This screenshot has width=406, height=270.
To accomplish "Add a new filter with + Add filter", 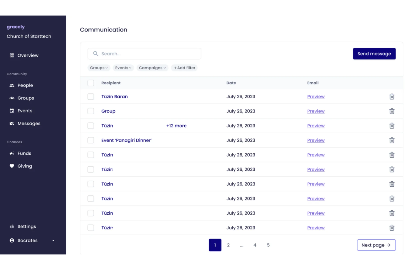I will point(184,68).
